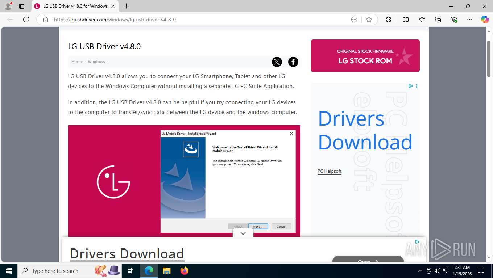Click the address bar URL
This screenshot has width=493, height=278.
pyautogui.click(x=115, y=20)
